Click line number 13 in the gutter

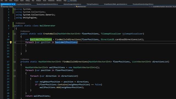[8, 48]
